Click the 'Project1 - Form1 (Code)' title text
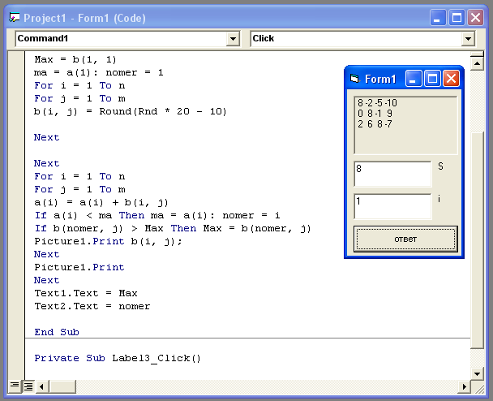The width and height of the screenshot is (493, 401). tap(84, 18)
